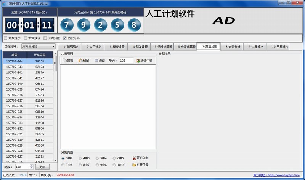305x180 pixels.
Task: Click the 号码 input field containing 123
Action: click(x=126, y=61)
